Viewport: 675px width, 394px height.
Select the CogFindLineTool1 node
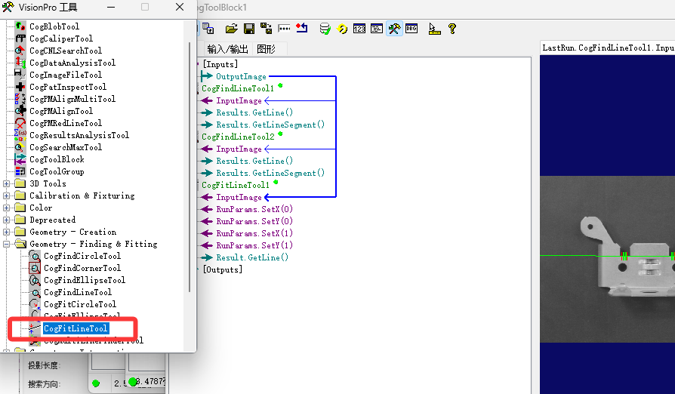[x=238, y=88]
